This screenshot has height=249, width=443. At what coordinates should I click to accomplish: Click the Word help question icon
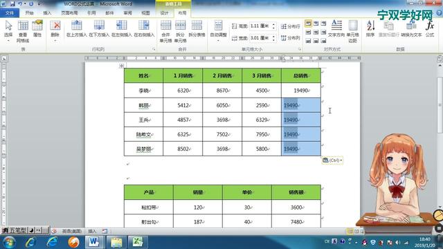440,13
